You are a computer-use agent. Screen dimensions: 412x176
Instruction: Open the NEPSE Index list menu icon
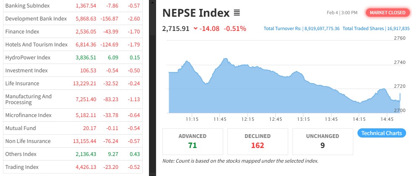click(x=237, y=13)
